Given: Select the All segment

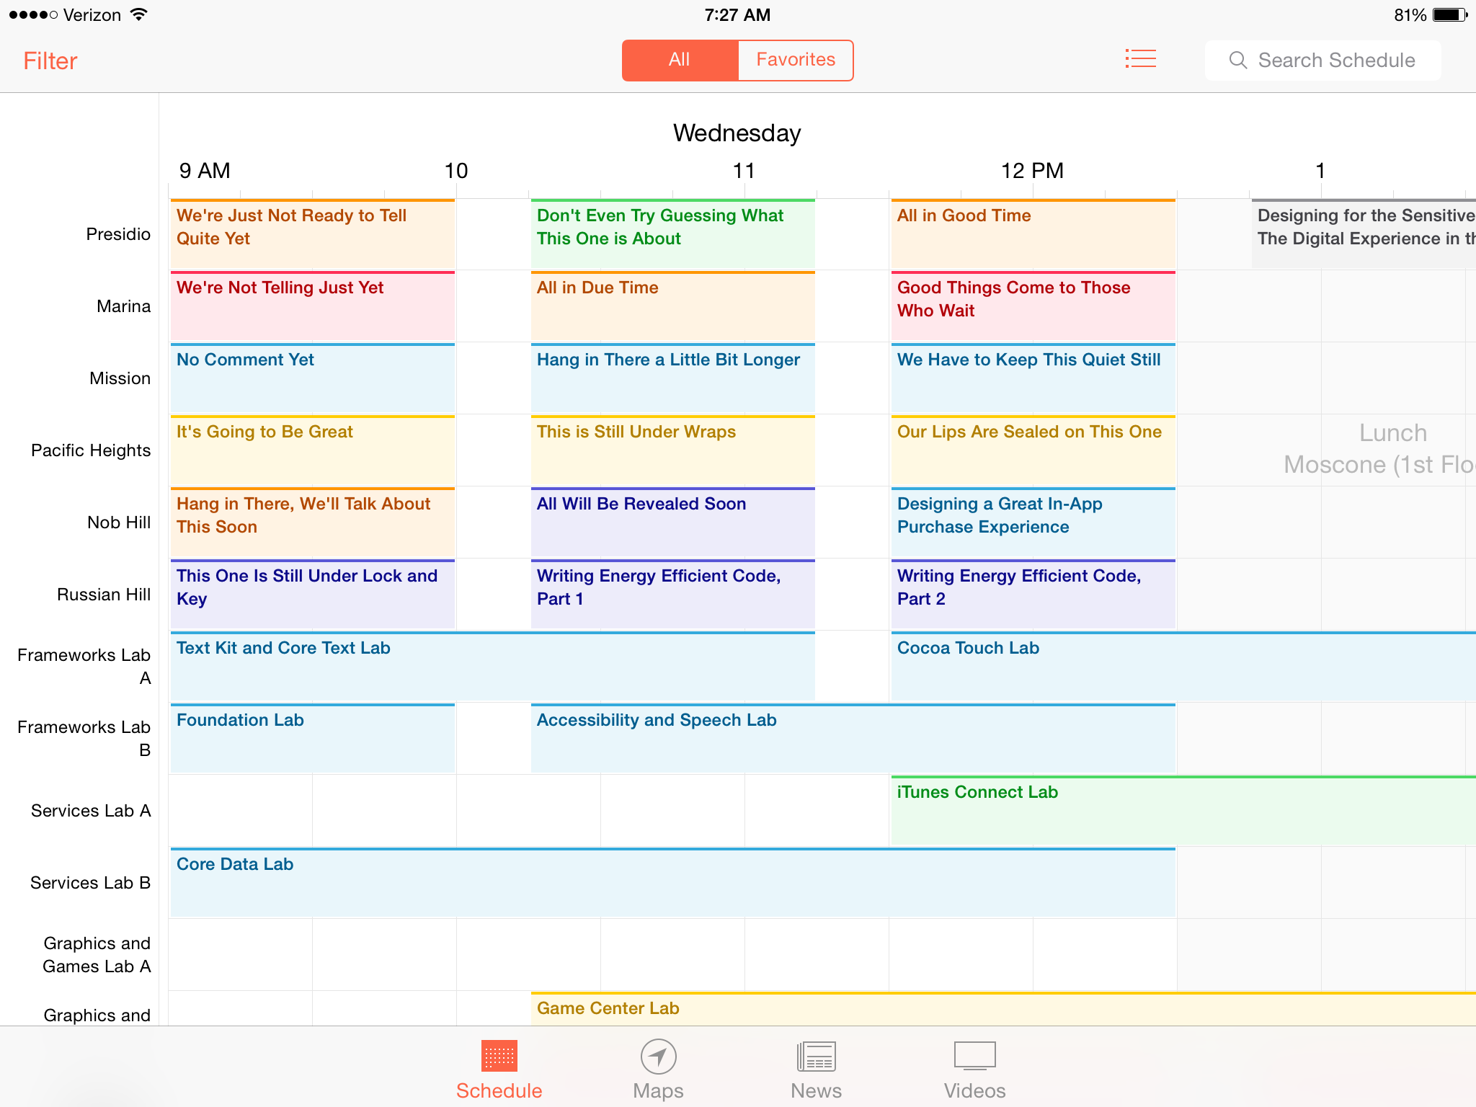Looking at the screenshot, I should tap(680, 60).
